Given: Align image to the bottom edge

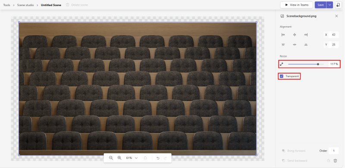Looking at the screenshot, I should tap(306, 45).
